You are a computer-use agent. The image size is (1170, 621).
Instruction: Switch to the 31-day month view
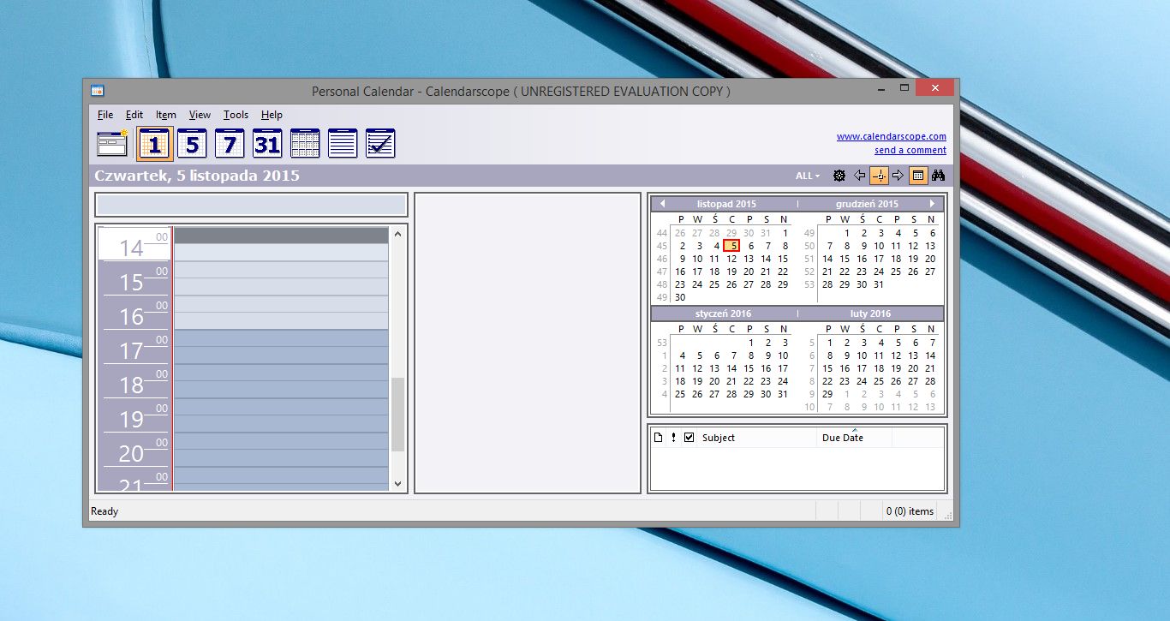[267, 144]
